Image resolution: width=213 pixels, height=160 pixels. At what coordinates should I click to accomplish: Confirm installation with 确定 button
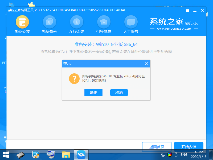click(x=93, y=93)
